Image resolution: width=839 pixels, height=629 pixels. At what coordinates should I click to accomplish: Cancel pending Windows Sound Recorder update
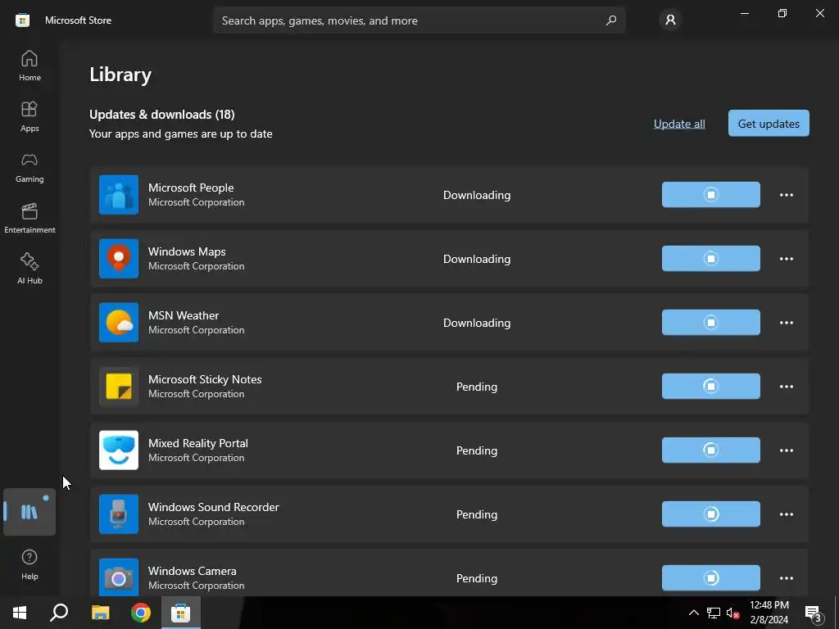[x=710, y=514]
